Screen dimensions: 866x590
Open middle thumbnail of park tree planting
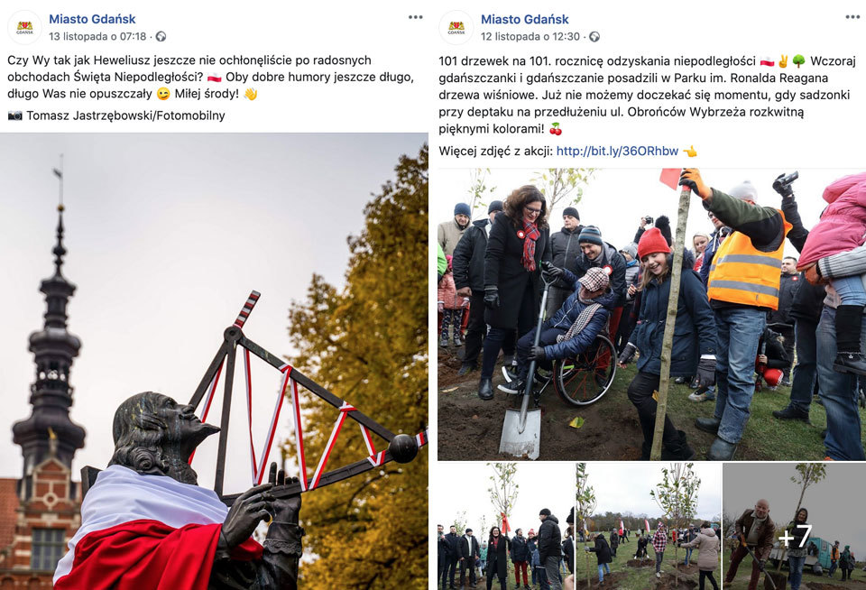[649, 527]
